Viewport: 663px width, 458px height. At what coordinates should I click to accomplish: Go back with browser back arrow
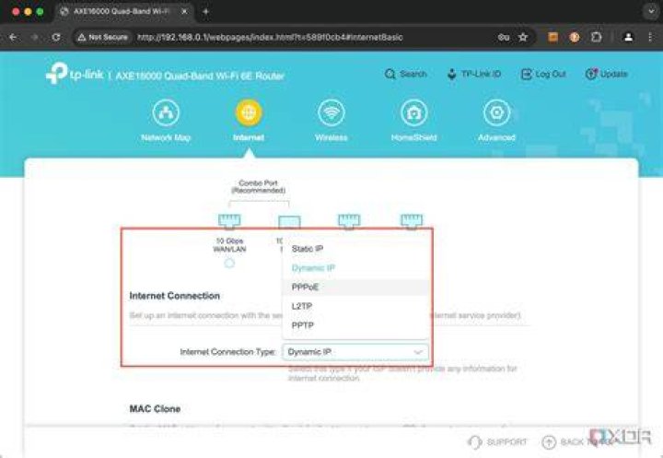point(13,37)
